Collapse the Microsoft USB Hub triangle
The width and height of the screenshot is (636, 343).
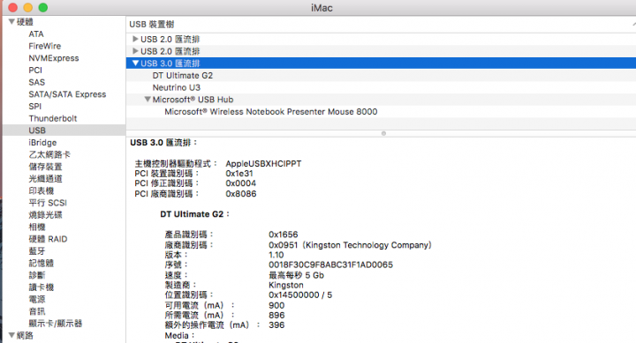[x=148, y=100]
